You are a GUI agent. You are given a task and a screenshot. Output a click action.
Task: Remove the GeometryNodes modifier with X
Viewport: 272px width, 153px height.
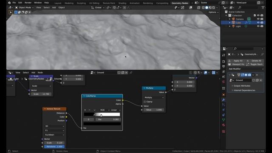[257, 75]
